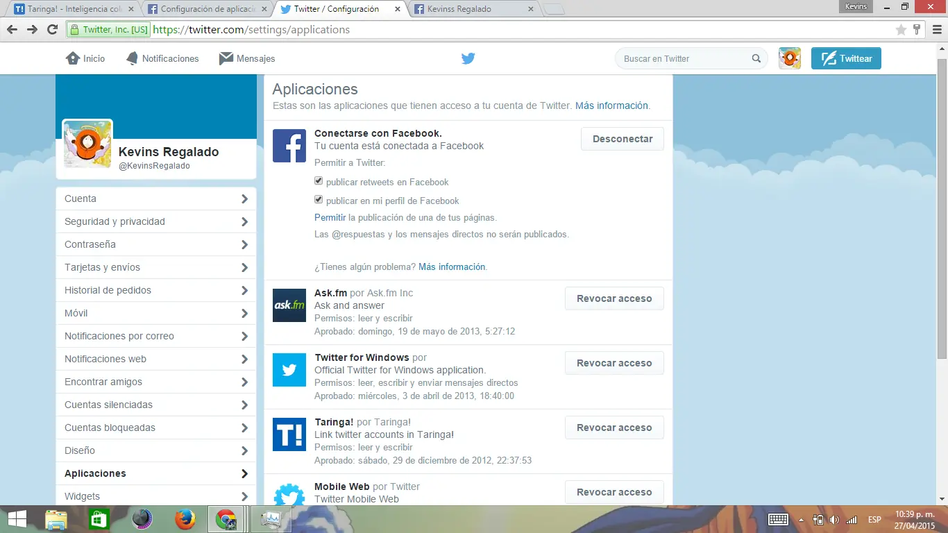Click the Twitter for Windows app logo

[x=289, y=370]
